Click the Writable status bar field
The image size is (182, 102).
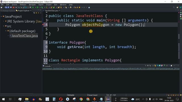pos(71,95)
